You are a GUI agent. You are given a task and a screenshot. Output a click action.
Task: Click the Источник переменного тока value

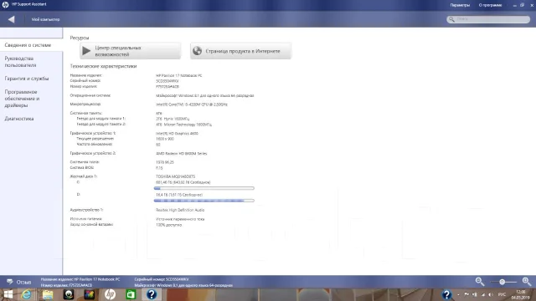180,219
